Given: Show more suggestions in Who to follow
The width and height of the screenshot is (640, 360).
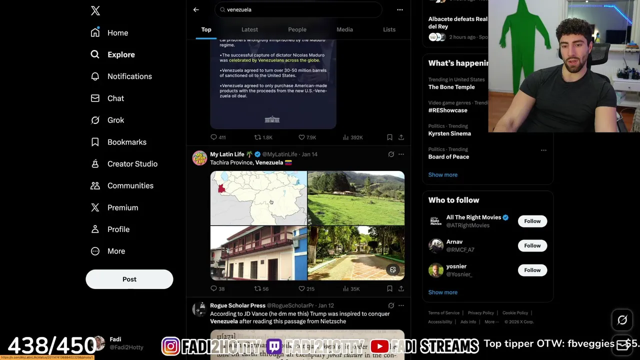Looking at the screenshot, I should (442, 292).
